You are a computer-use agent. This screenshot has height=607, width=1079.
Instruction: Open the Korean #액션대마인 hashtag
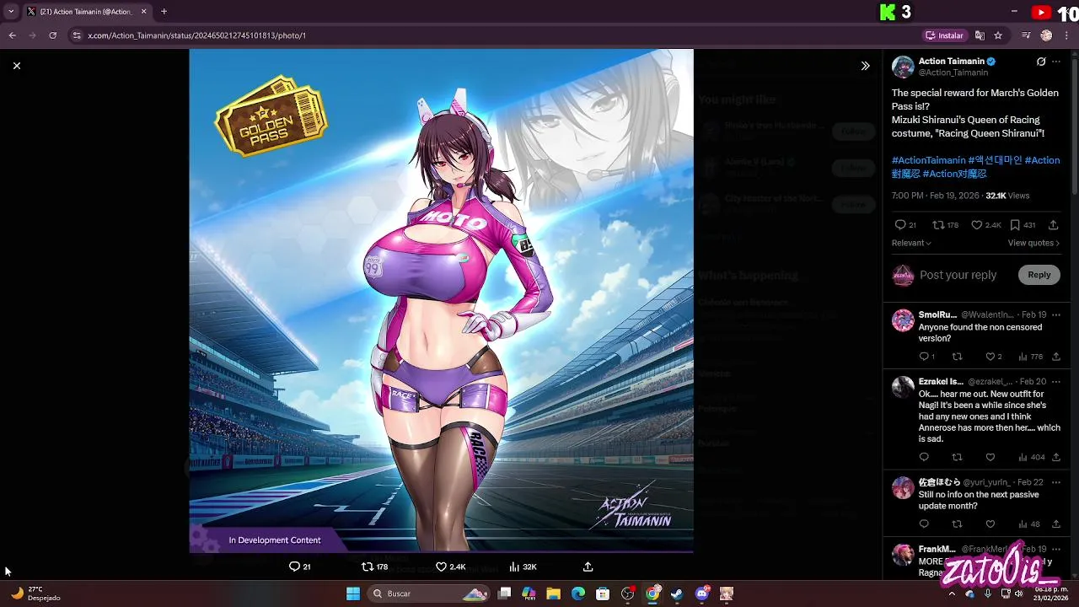[x=995, y=160]
